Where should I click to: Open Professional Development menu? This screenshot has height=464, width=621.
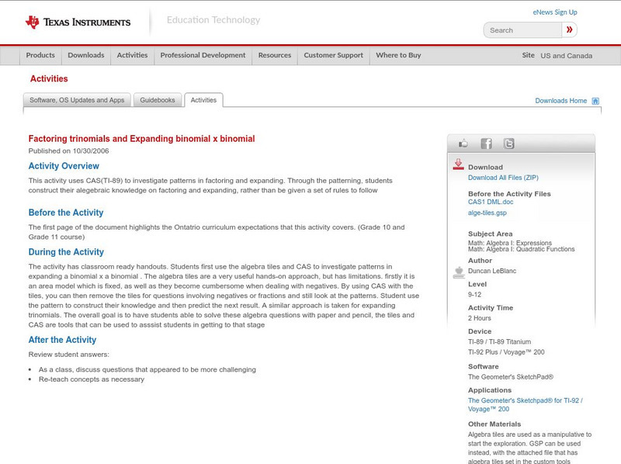click(203, 55)
